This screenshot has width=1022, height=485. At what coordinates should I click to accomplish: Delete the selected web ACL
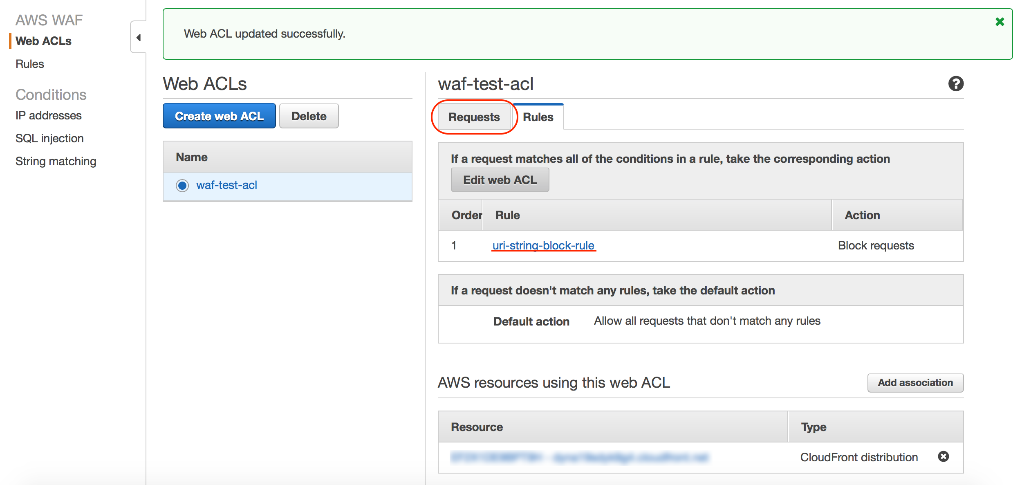(309, 116)
